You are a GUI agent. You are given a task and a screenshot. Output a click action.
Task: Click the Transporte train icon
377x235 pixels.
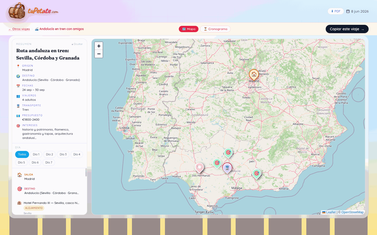click(18, 106)
